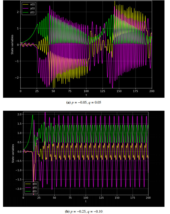Click the "t" x-axis label under the bottom plot
Viewport: 170px width, 214px height.
86,202
